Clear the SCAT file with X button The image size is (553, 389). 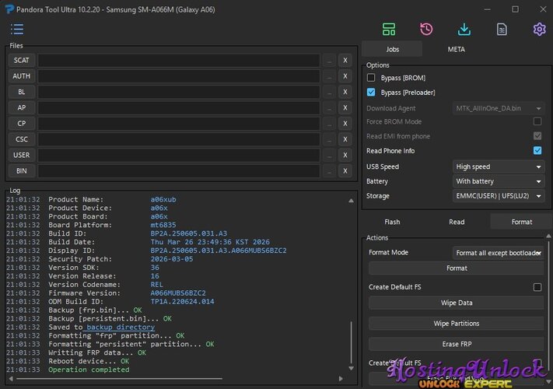[x=345, y=61]
